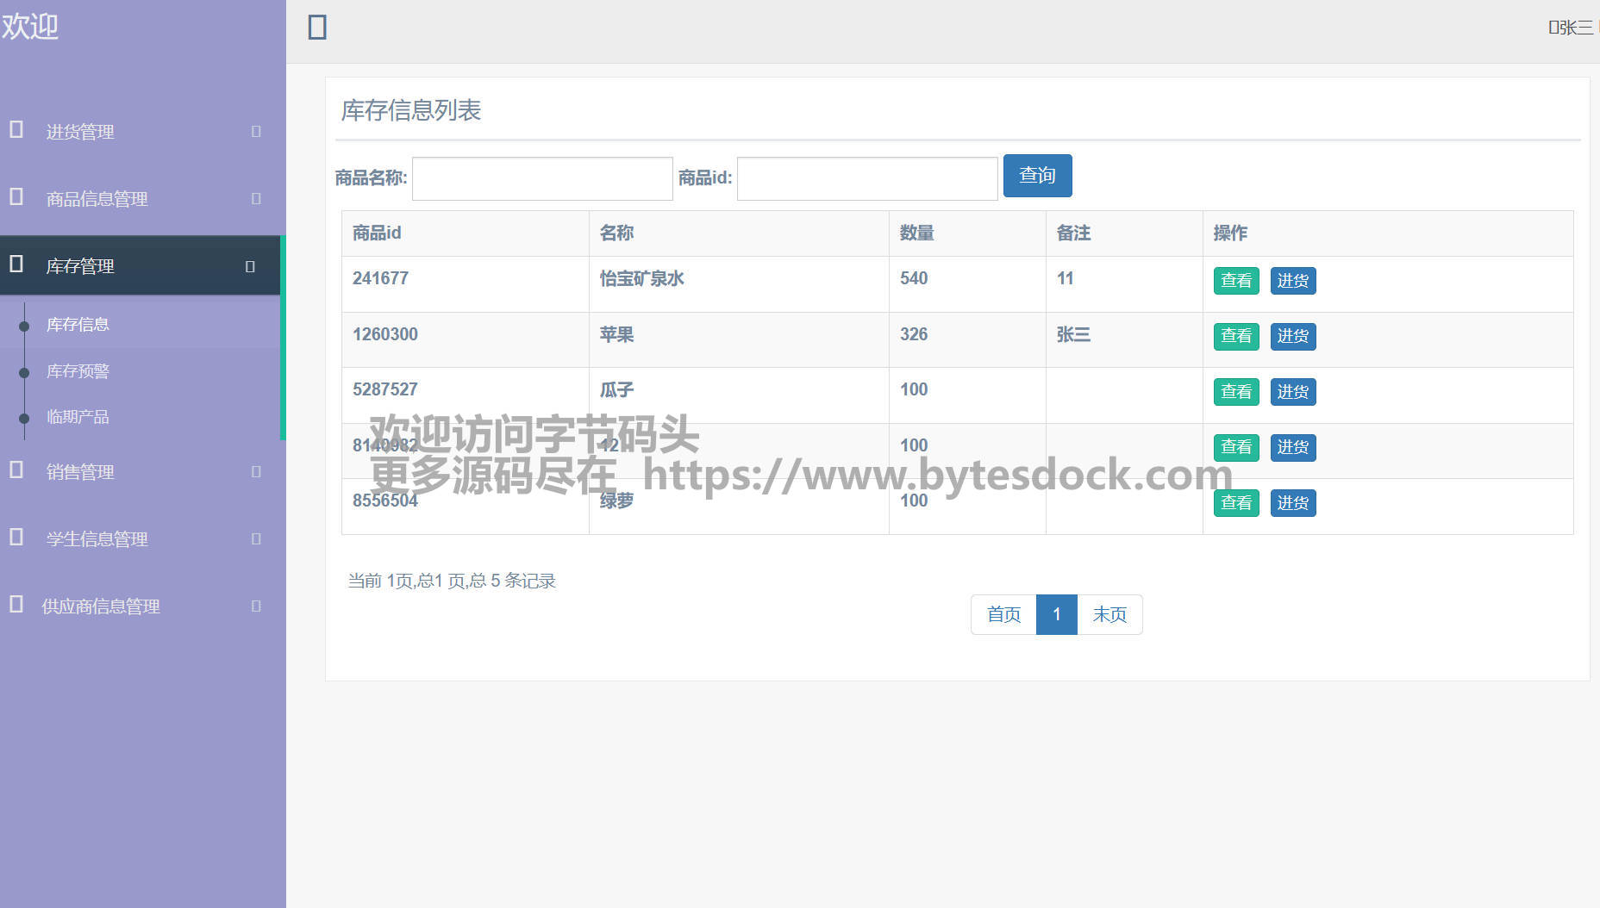This screenshot has width=1600, height=908.
Task: Click the icon beside 供应商信息管理
Action: pos(16,605)
